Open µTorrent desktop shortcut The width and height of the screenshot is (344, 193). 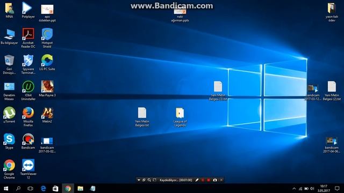(x=9, y=115)
